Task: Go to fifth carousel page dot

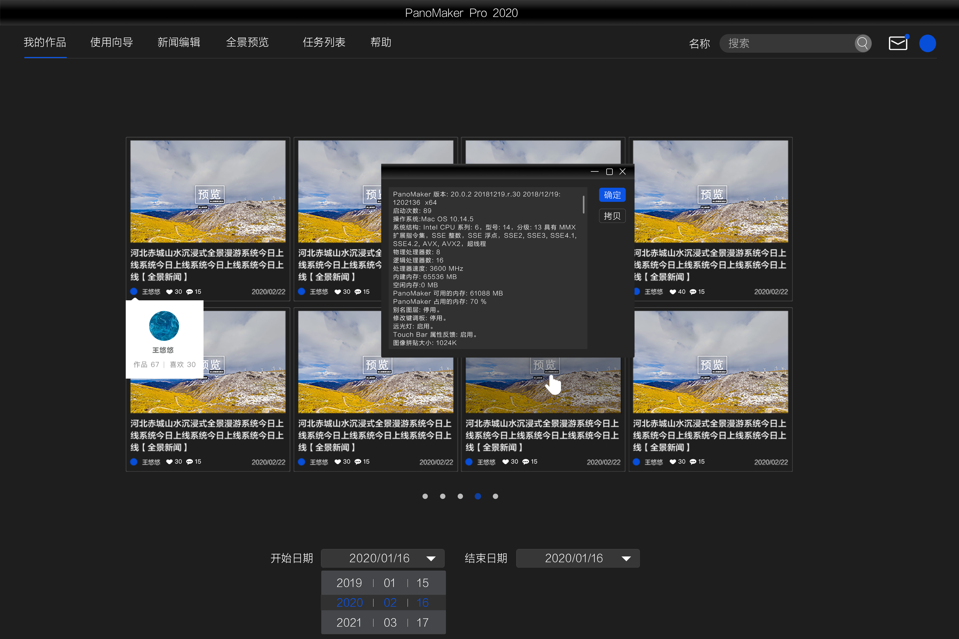Action: (x=495, y=496)
